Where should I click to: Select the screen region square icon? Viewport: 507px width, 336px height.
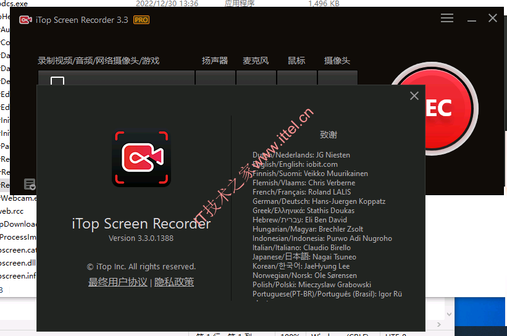point(57,80)
